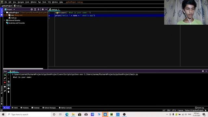
Task: Change UTF-8 file encoding in status bar
Action: 174,110
